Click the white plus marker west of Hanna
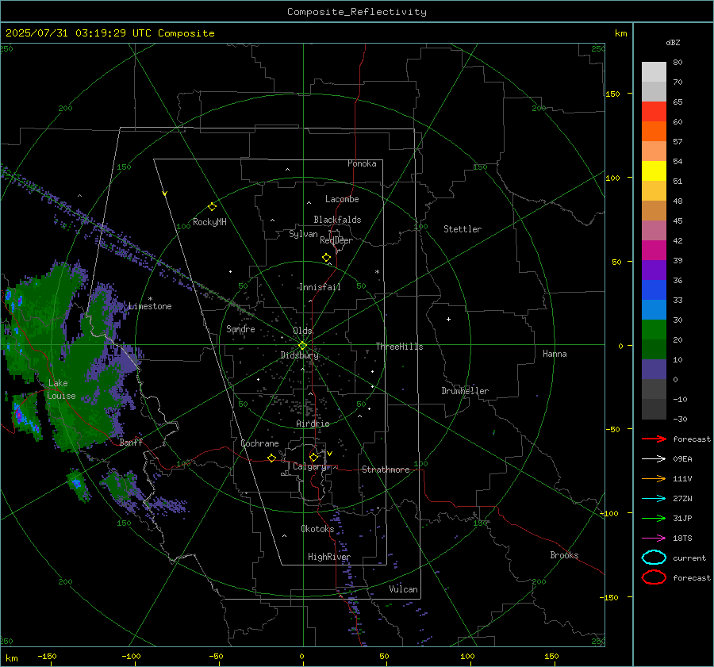Viewport: 714px width, 667px height. click(x=448, y=319)
